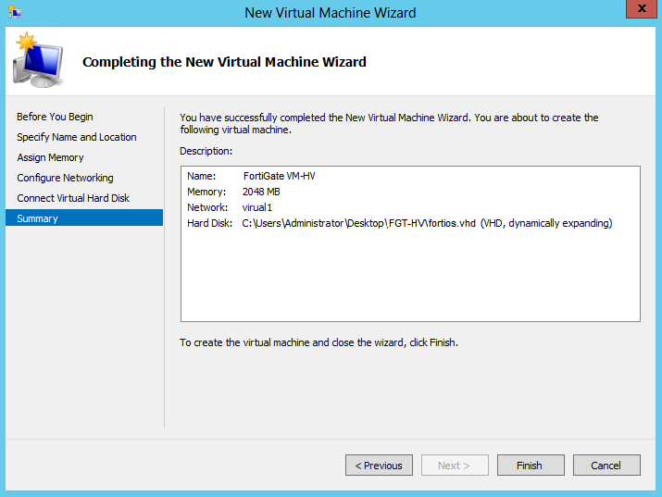Open the Before You Begin step
This screenshot has height=497, width=662.
pyautogui.click(x=55, y=117)
